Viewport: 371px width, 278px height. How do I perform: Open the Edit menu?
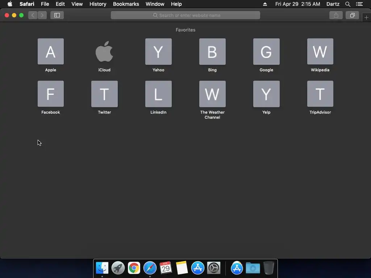(x=60, y=4)
